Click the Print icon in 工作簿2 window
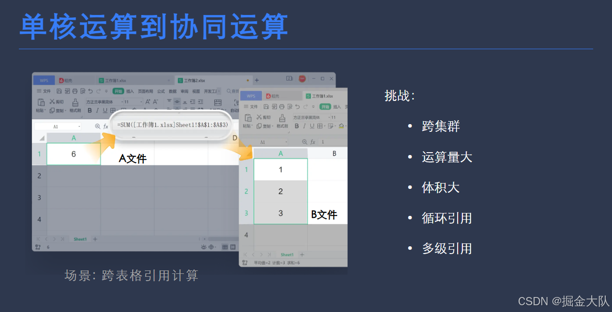Viewport: 612px width, 312px height. pos(75,91)
